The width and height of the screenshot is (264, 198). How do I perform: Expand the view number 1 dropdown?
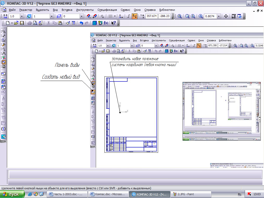pyautogui.click(x=52, y=16)
